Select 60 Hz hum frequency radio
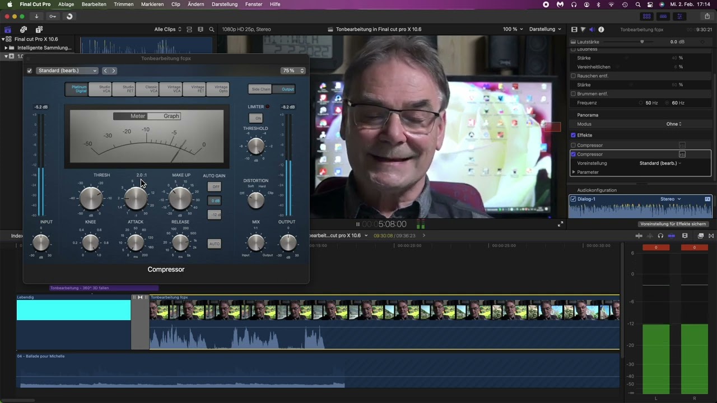The height and width of the screenshot is (403, 717). (667, 103)
